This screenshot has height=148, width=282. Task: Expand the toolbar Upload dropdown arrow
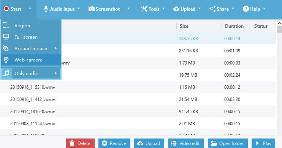(200, 9)
